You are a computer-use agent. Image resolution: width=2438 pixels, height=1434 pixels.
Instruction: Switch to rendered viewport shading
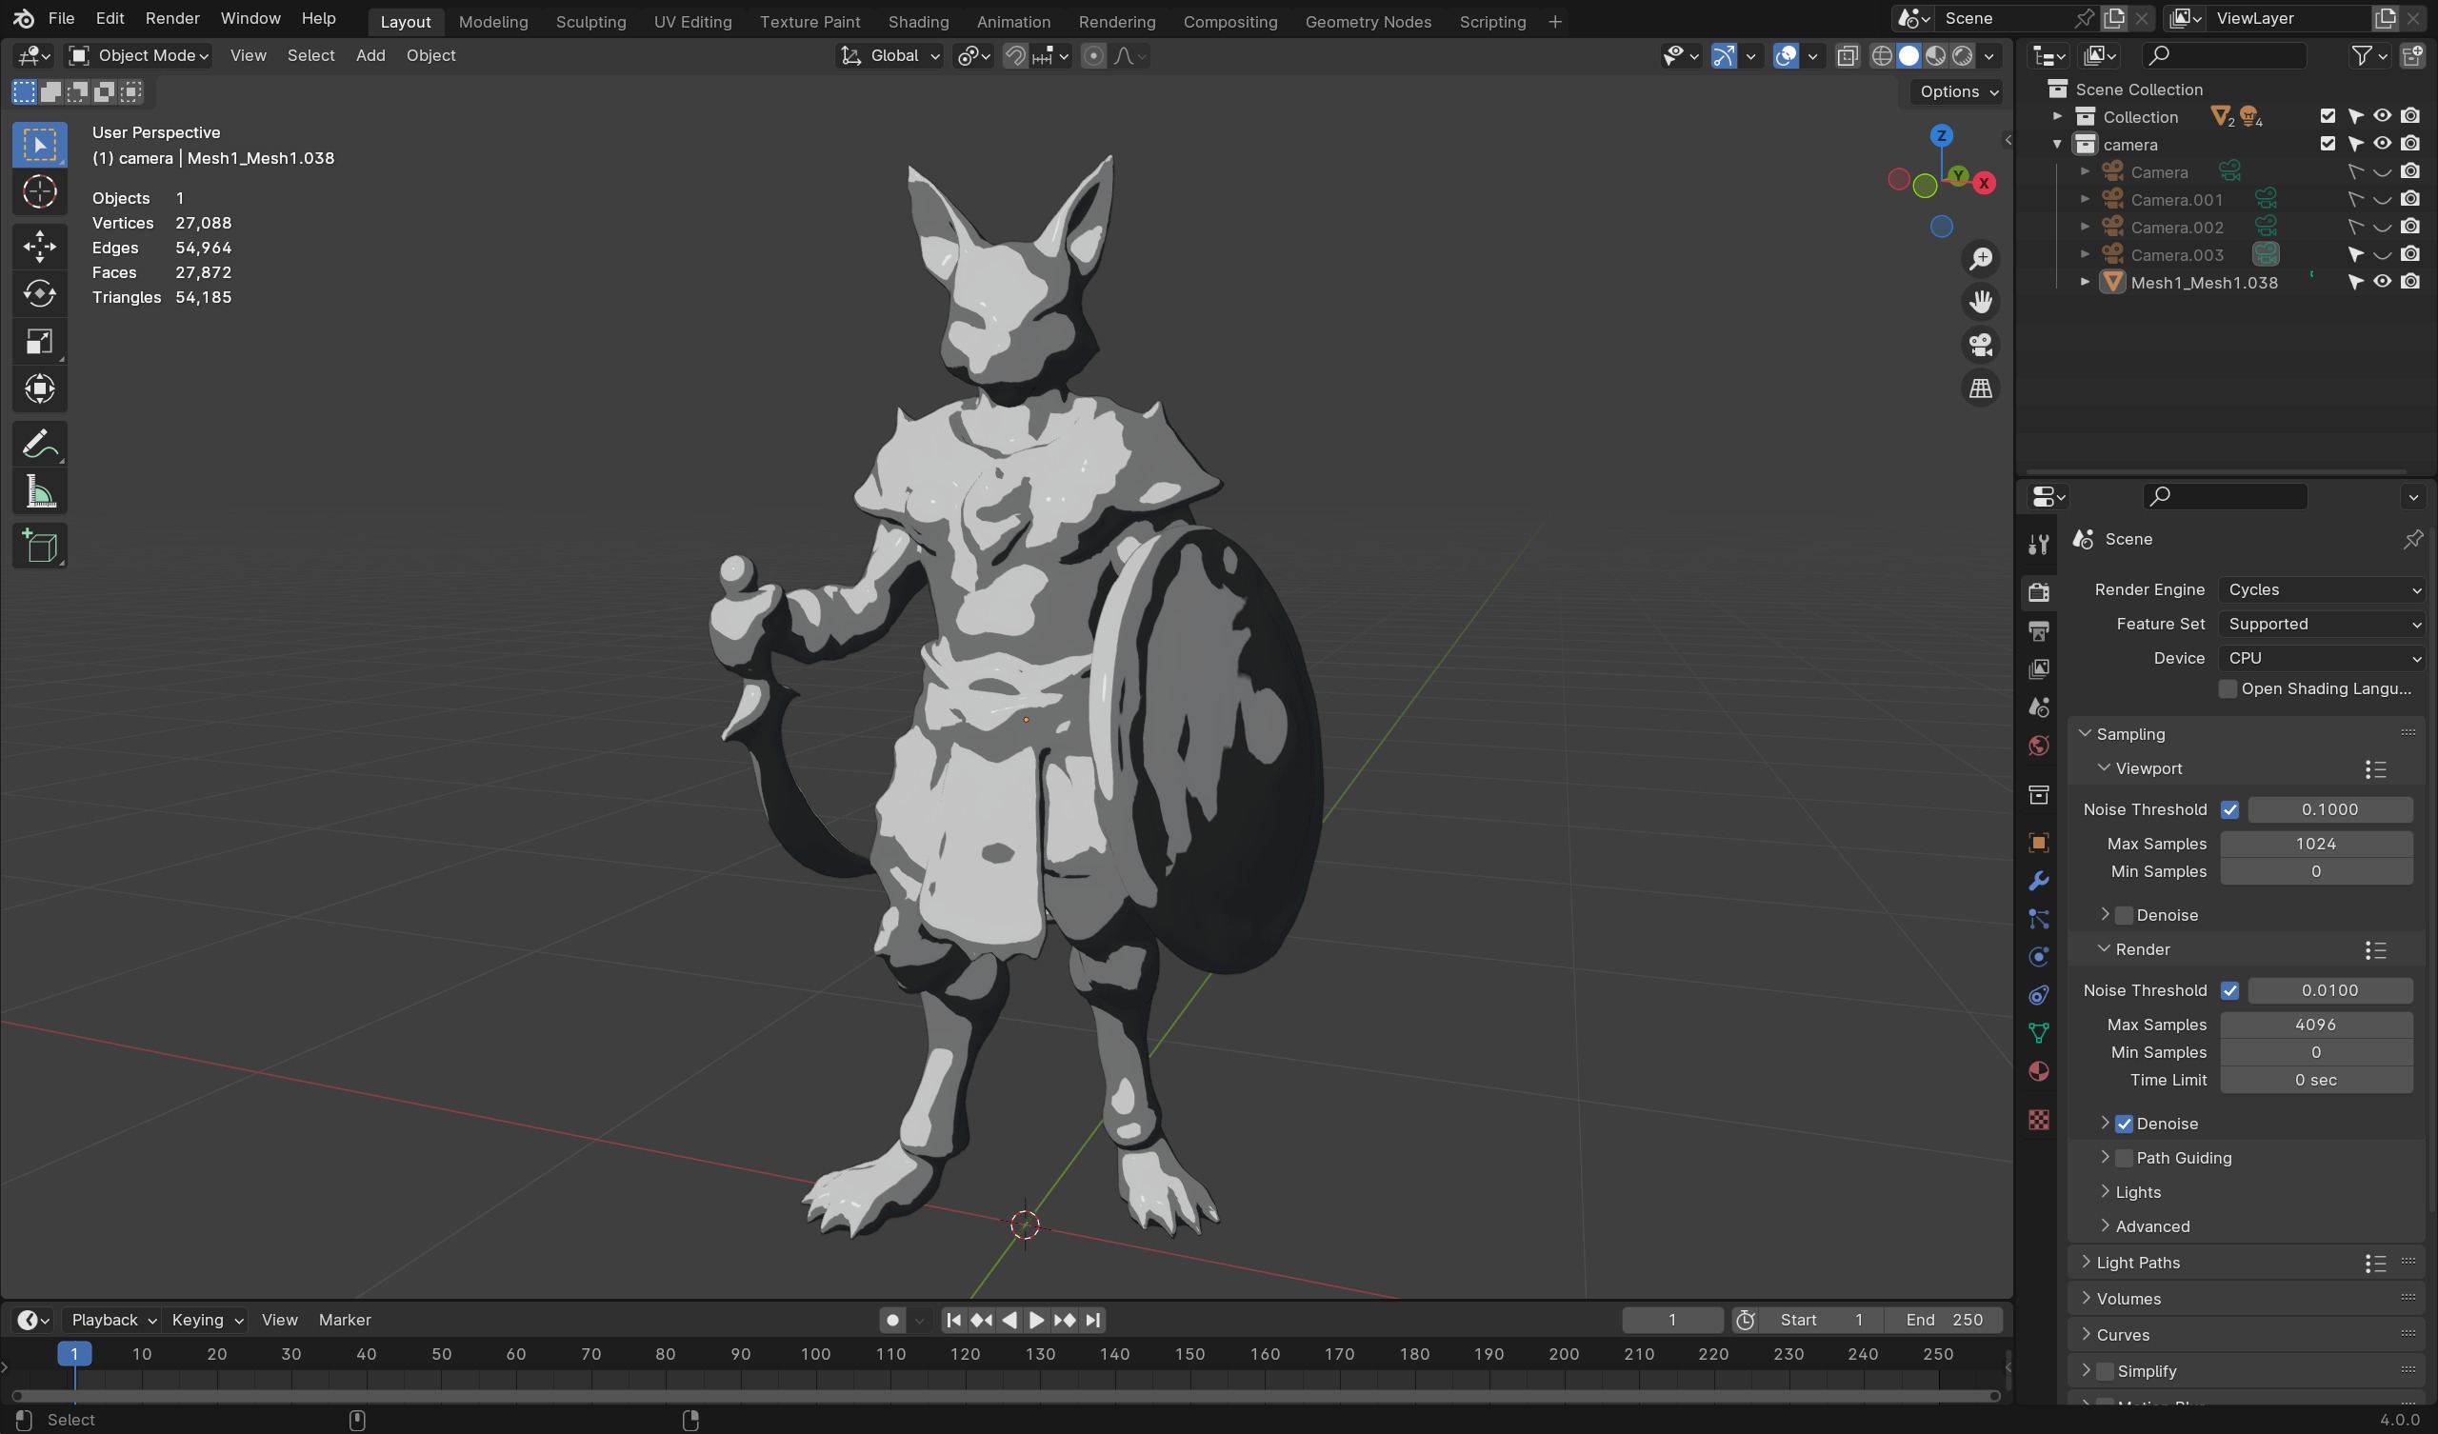pos(1963,56)
